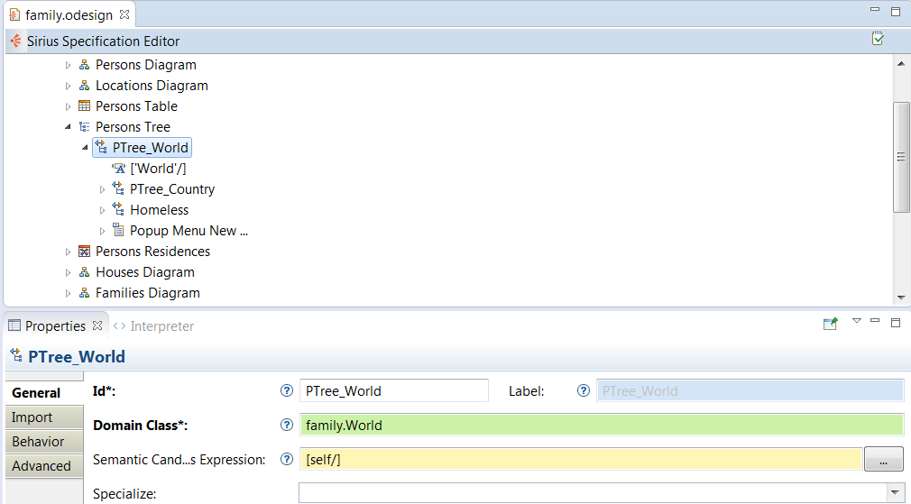Screen dimensions: 911x504
Task: Switch to the Interpreter tab
Action: click(161, 326)
